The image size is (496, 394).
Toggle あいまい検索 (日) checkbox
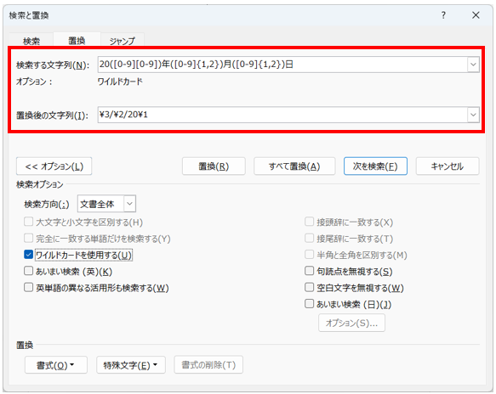(309, 304)
